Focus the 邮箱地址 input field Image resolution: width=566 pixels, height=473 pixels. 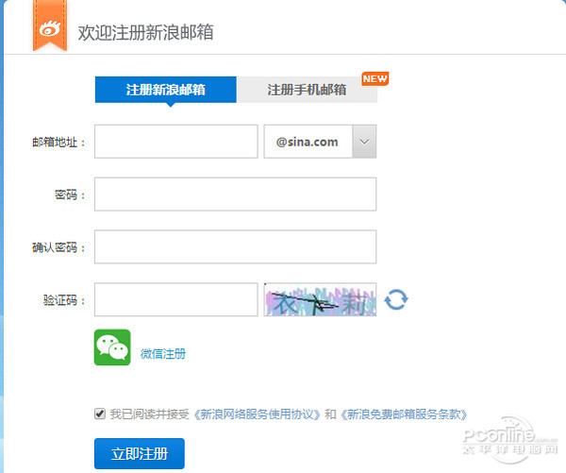pyautogui.click(x=176, y=142)
